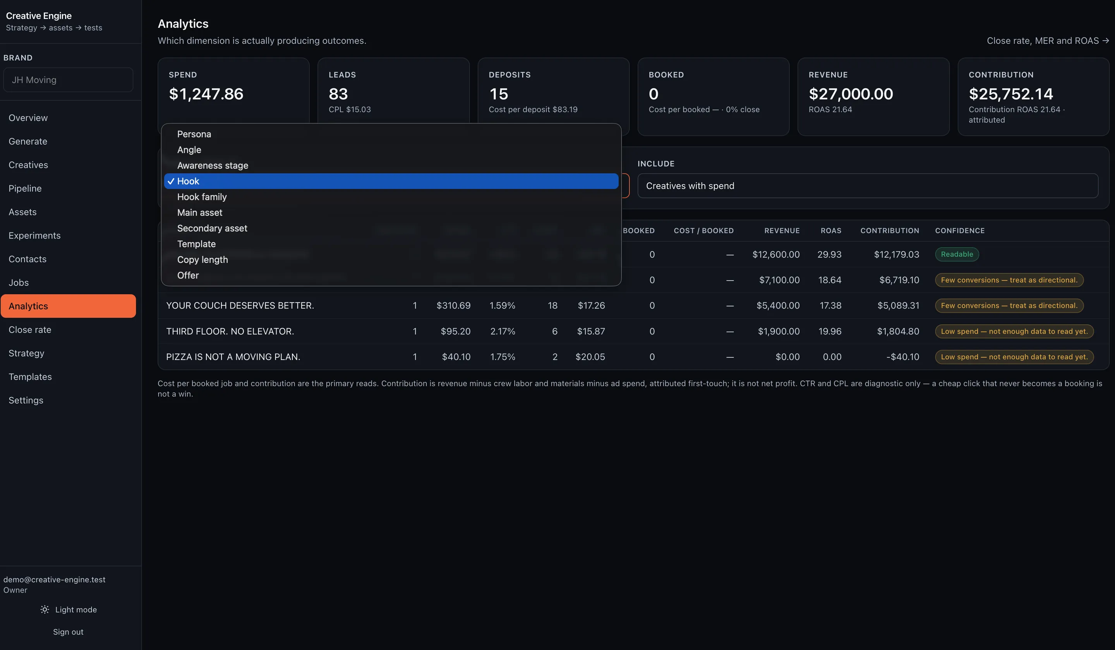Image resolution: width=1115 pixels, height=650 pixels.
Task: Select the checked Hook option
Action: pyautogui.click(x=391, y=181)
